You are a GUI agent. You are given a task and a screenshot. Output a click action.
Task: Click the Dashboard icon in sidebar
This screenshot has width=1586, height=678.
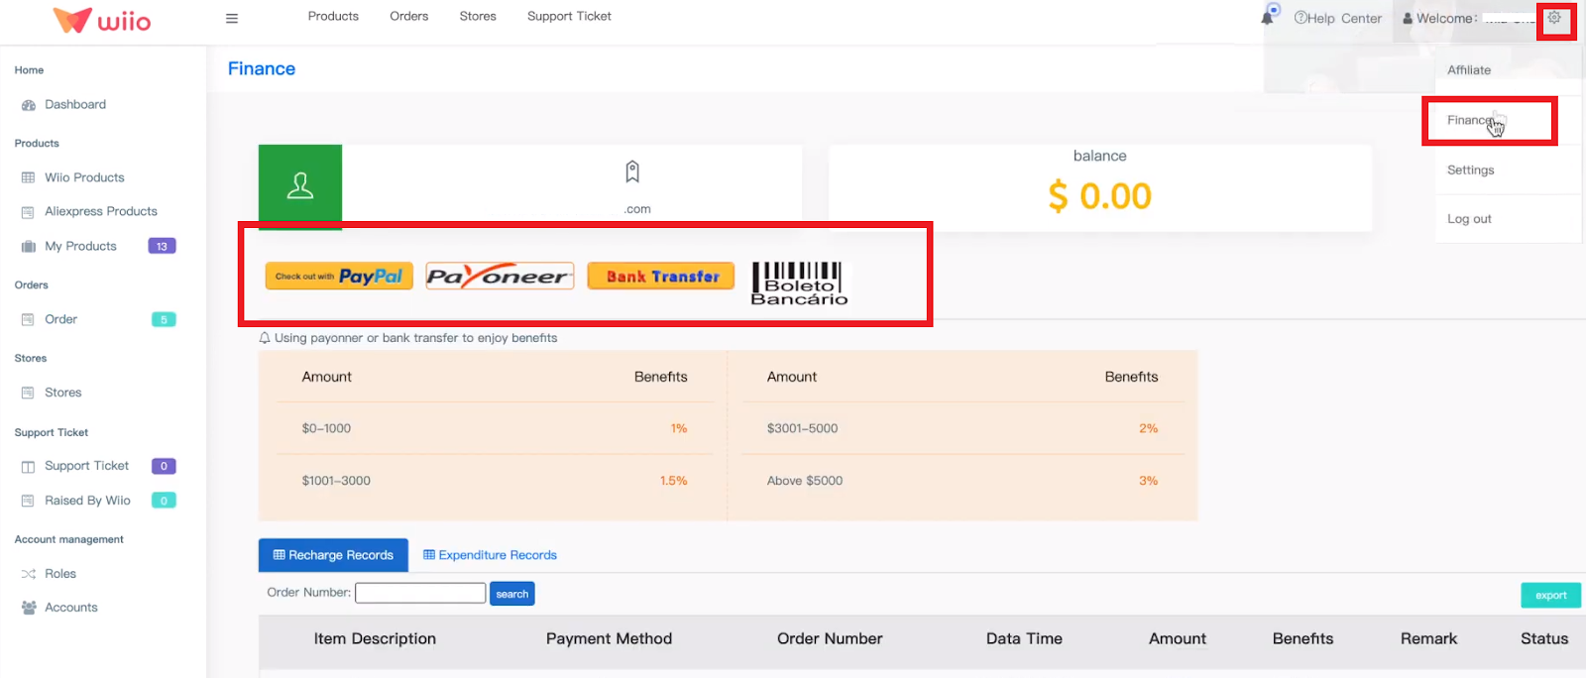pyautogui.click(x=29, y=105)
